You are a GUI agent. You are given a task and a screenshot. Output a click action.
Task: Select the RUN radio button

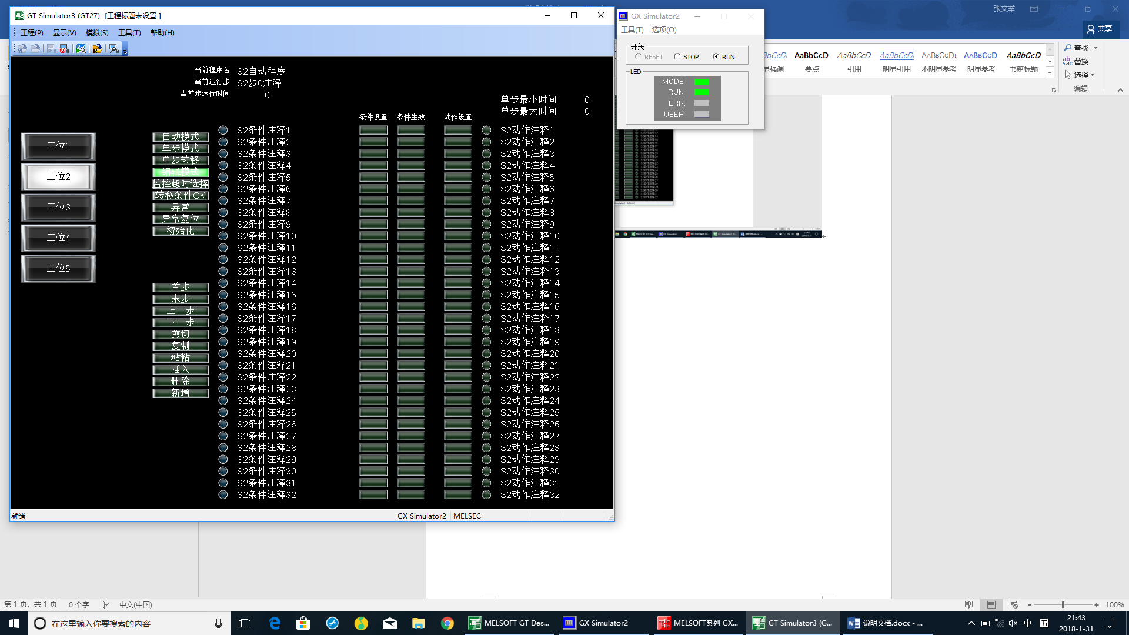coord(716,56)
